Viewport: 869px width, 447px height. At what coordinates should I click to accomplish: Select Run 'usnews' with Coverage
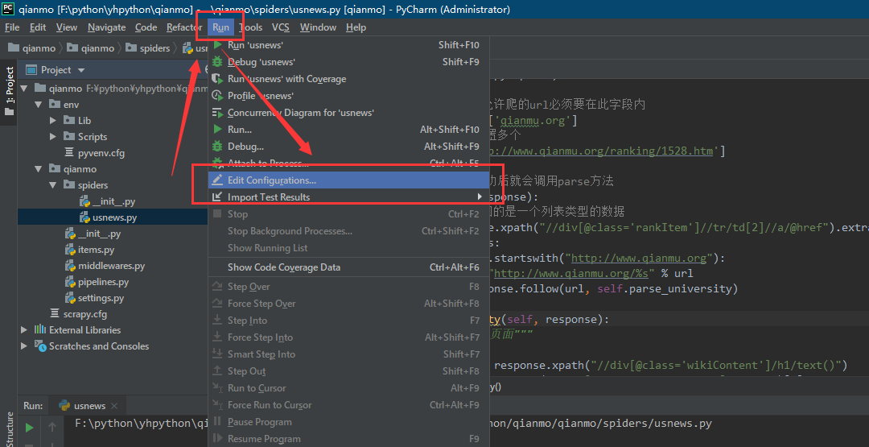pyautogui.click(x=348, y=79)
